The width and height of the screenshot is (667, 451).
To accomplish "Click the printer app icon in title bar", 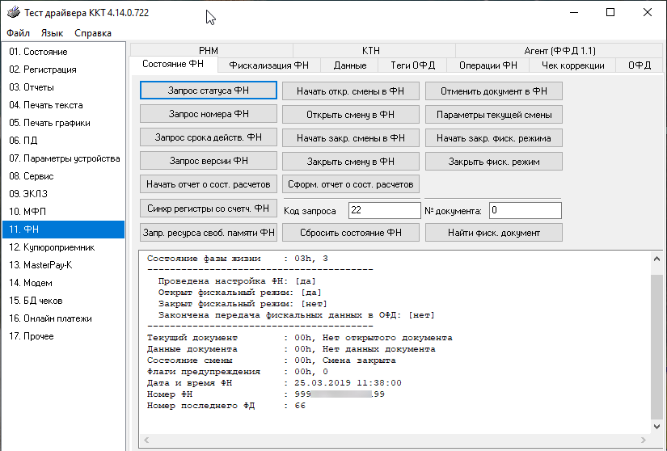I will coord(14,13).
